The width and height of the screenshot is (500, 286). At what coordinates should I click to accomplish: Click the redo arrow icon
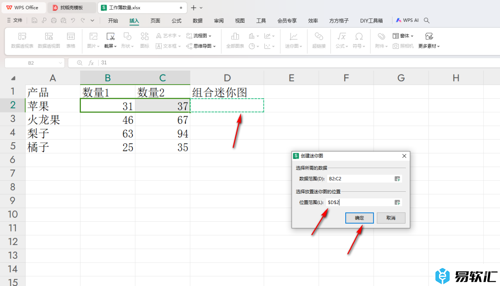click(x=83, y=20)
